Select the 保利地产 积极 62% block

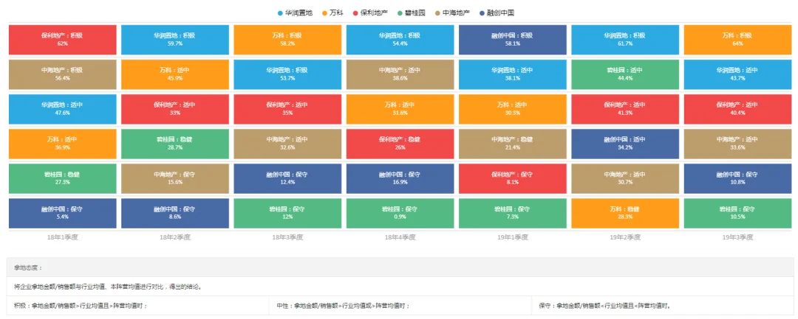pyautogui.click(x=63, y=40)
